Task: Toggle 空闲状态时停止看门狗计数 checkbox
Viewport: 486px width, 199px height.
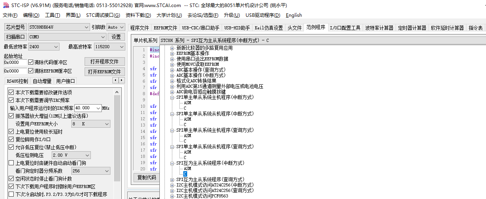Action: tap(11, 179)
